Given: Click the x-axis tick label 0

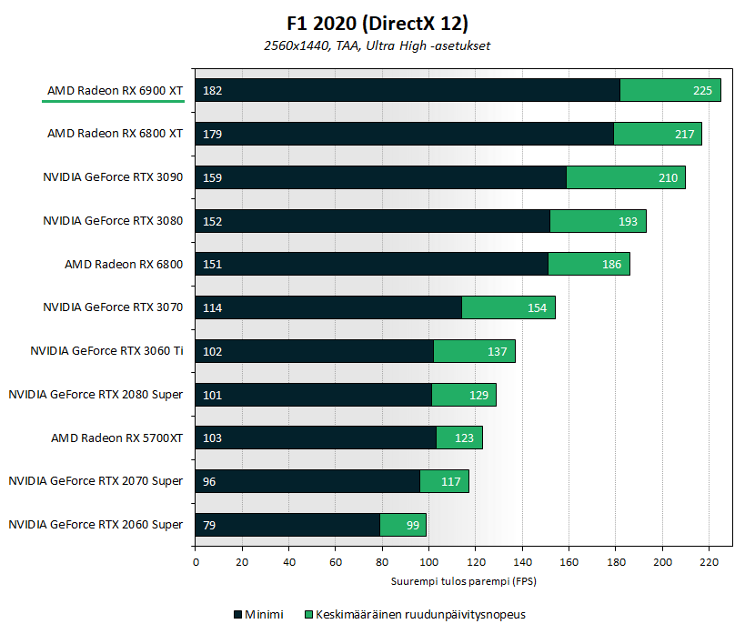Looking at the screenshot, I should click(x=196, y=562).
